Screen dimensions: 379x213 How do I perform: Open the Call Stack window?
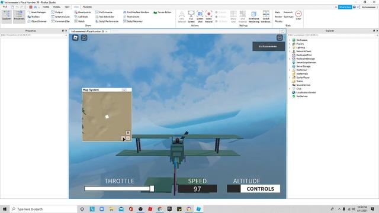click(81, 17)
